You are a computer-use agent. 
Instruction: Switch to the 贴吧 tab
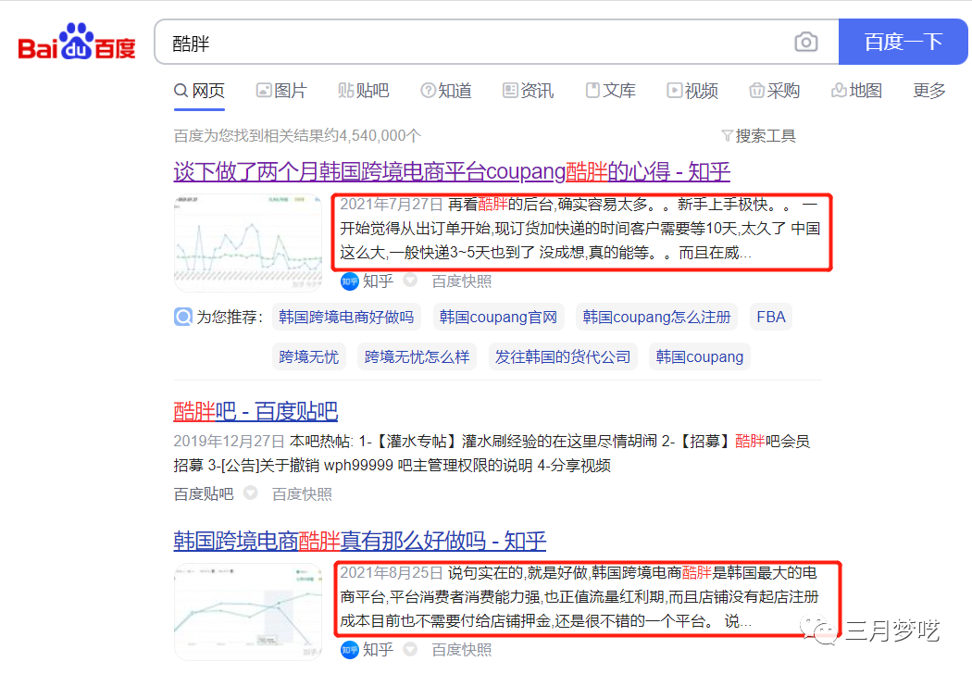tap(363, 91)
